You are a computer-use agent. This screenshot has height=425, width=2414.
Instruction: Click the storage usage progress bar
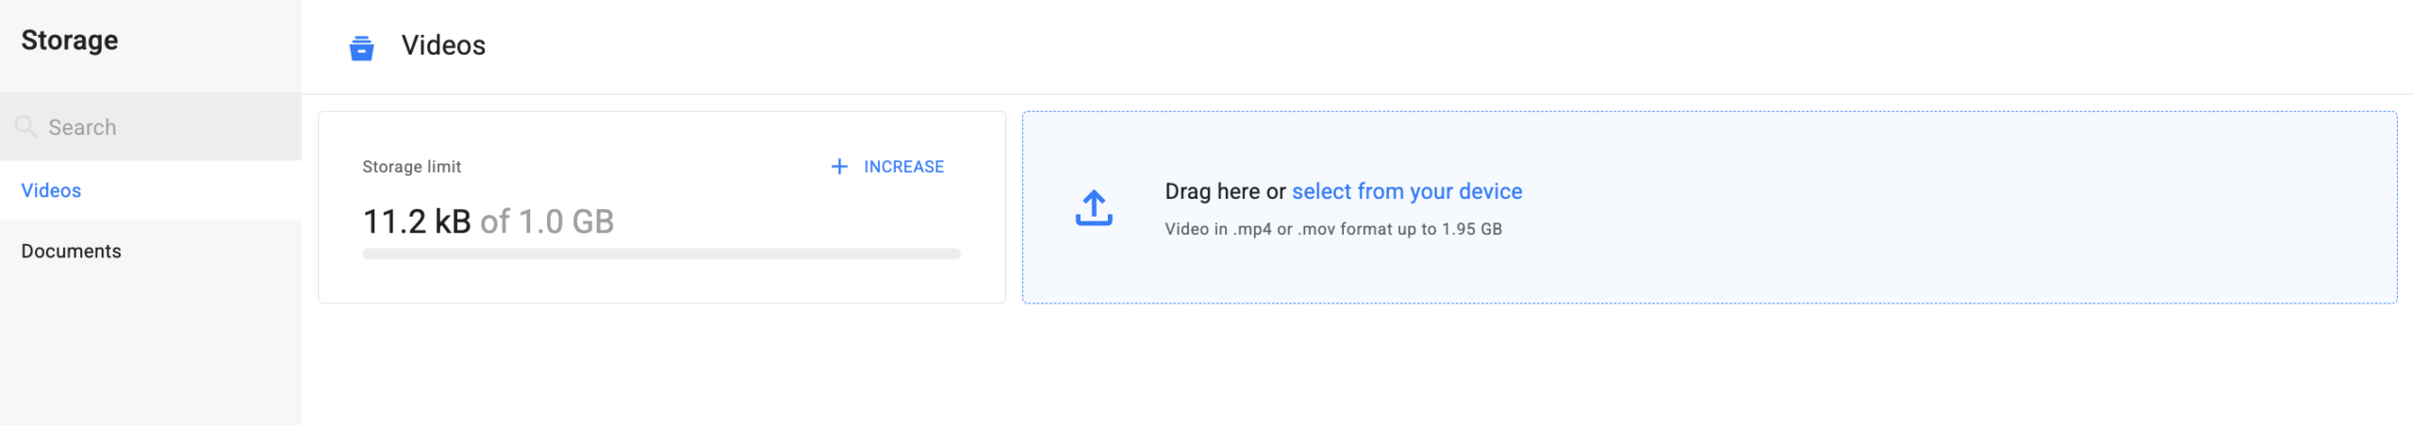coord(660,253)
